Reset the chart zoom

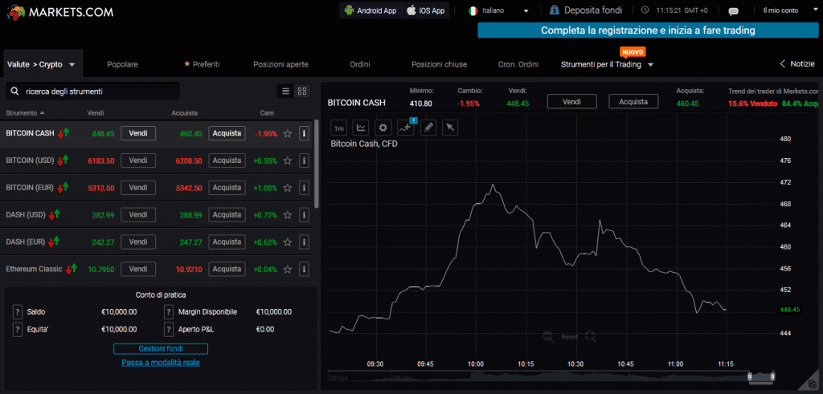pos(570,336)
